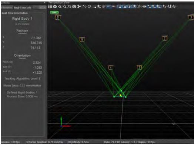Click the Mean Error 0.22 mm/marker text

[22, 86]
